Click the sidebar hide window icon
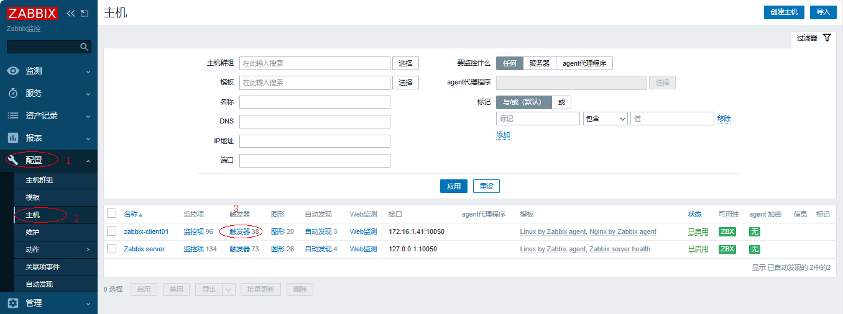 pyautogui.click(x=85, y=13)
